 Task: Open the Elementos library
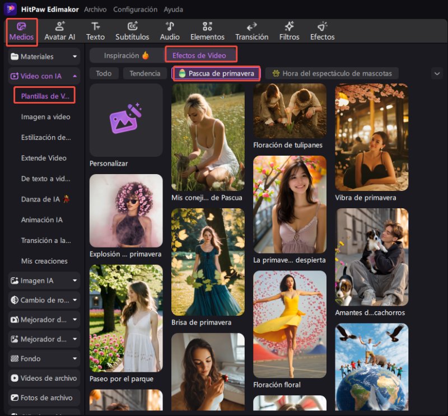[207, 31]
